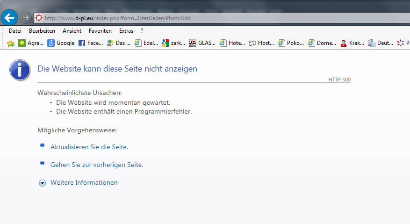Open the GLAS... bookmark
The width and height of the screenshot is (410, 224).
(202, 43)
